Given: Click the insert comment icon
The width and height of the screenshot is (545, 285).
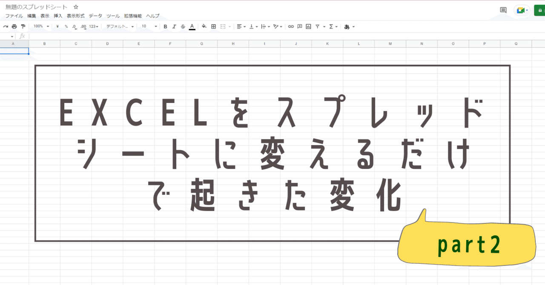Looking at the screenshot, I should [x=300, y=26].
